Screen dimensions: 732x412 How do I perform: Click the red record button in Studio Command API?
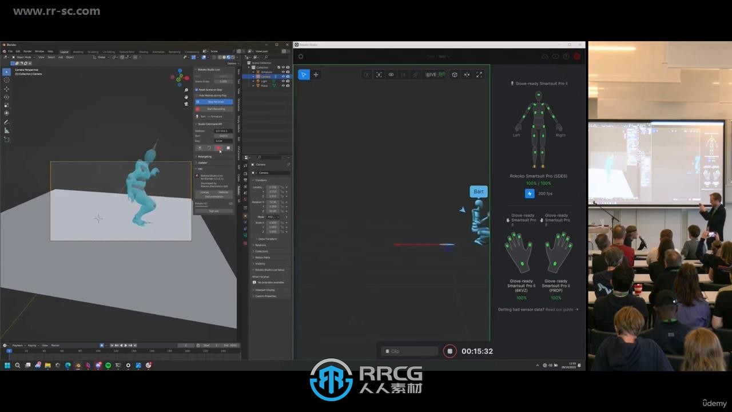[x=218, y=148]
